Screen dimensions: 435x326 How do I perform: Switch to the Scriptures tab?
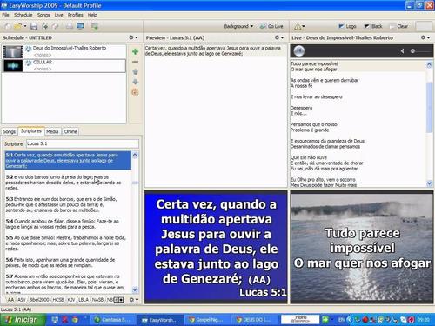tap(31, 131)
